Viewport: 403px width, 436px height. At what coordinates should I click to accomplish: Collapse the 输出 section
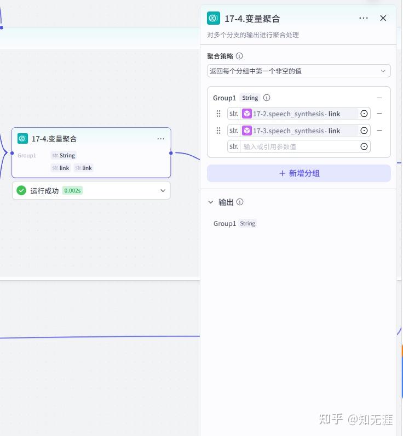click(x=211, y=202)
